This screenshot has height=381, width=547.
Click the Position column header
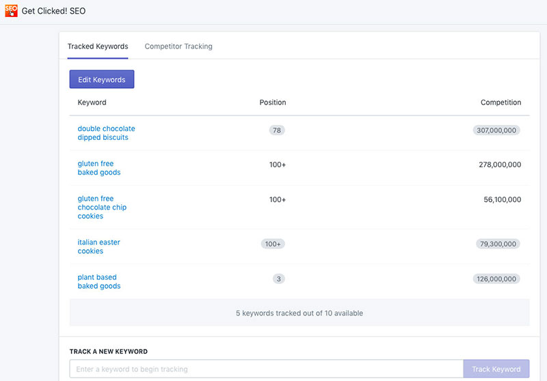[x=272, y=102]
